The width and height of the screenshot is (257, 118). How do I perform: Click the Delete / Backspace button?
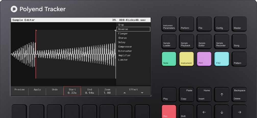click(x=239, y=95)
